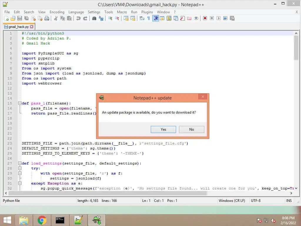Click the New file toolbar icon

(6, 18)
